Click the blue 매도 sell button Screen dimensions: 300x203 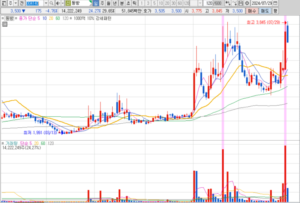coord(265,11)
